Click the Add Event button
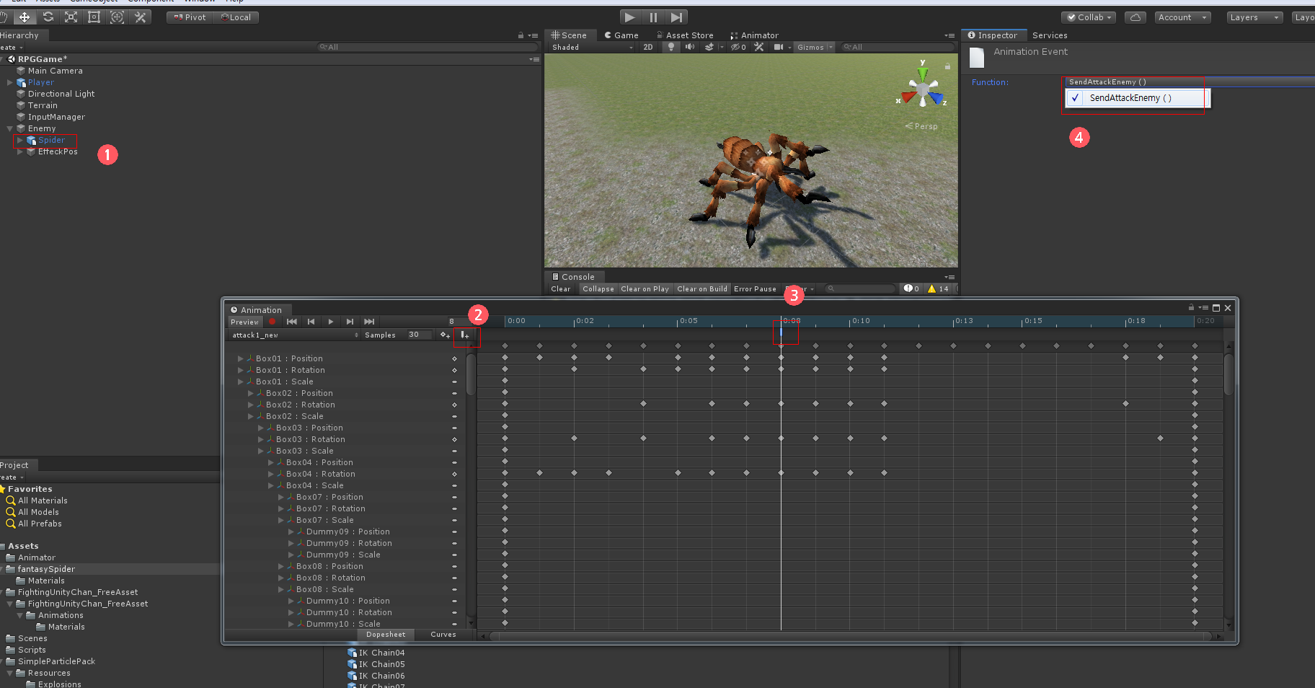This screenshot has width=1315, height=688. pyautogui.click(x=465, y=335)
